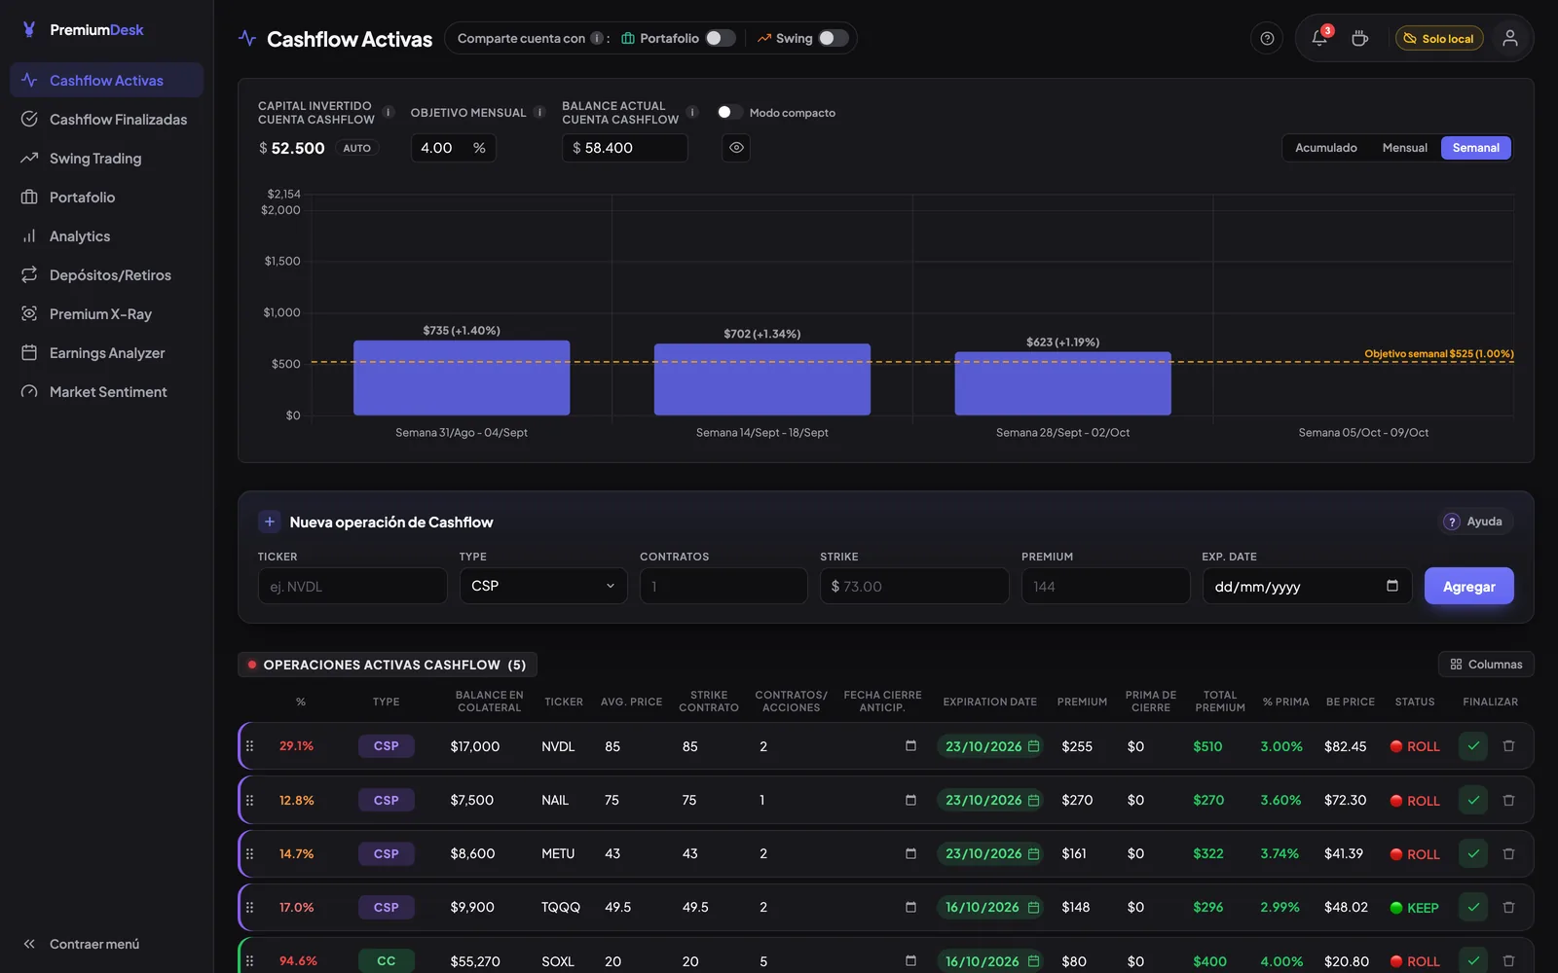This screenshot has height=973, width=1558.
Task: Open TQQQ expiration date 16/10/2026
Action: point(991,907)
